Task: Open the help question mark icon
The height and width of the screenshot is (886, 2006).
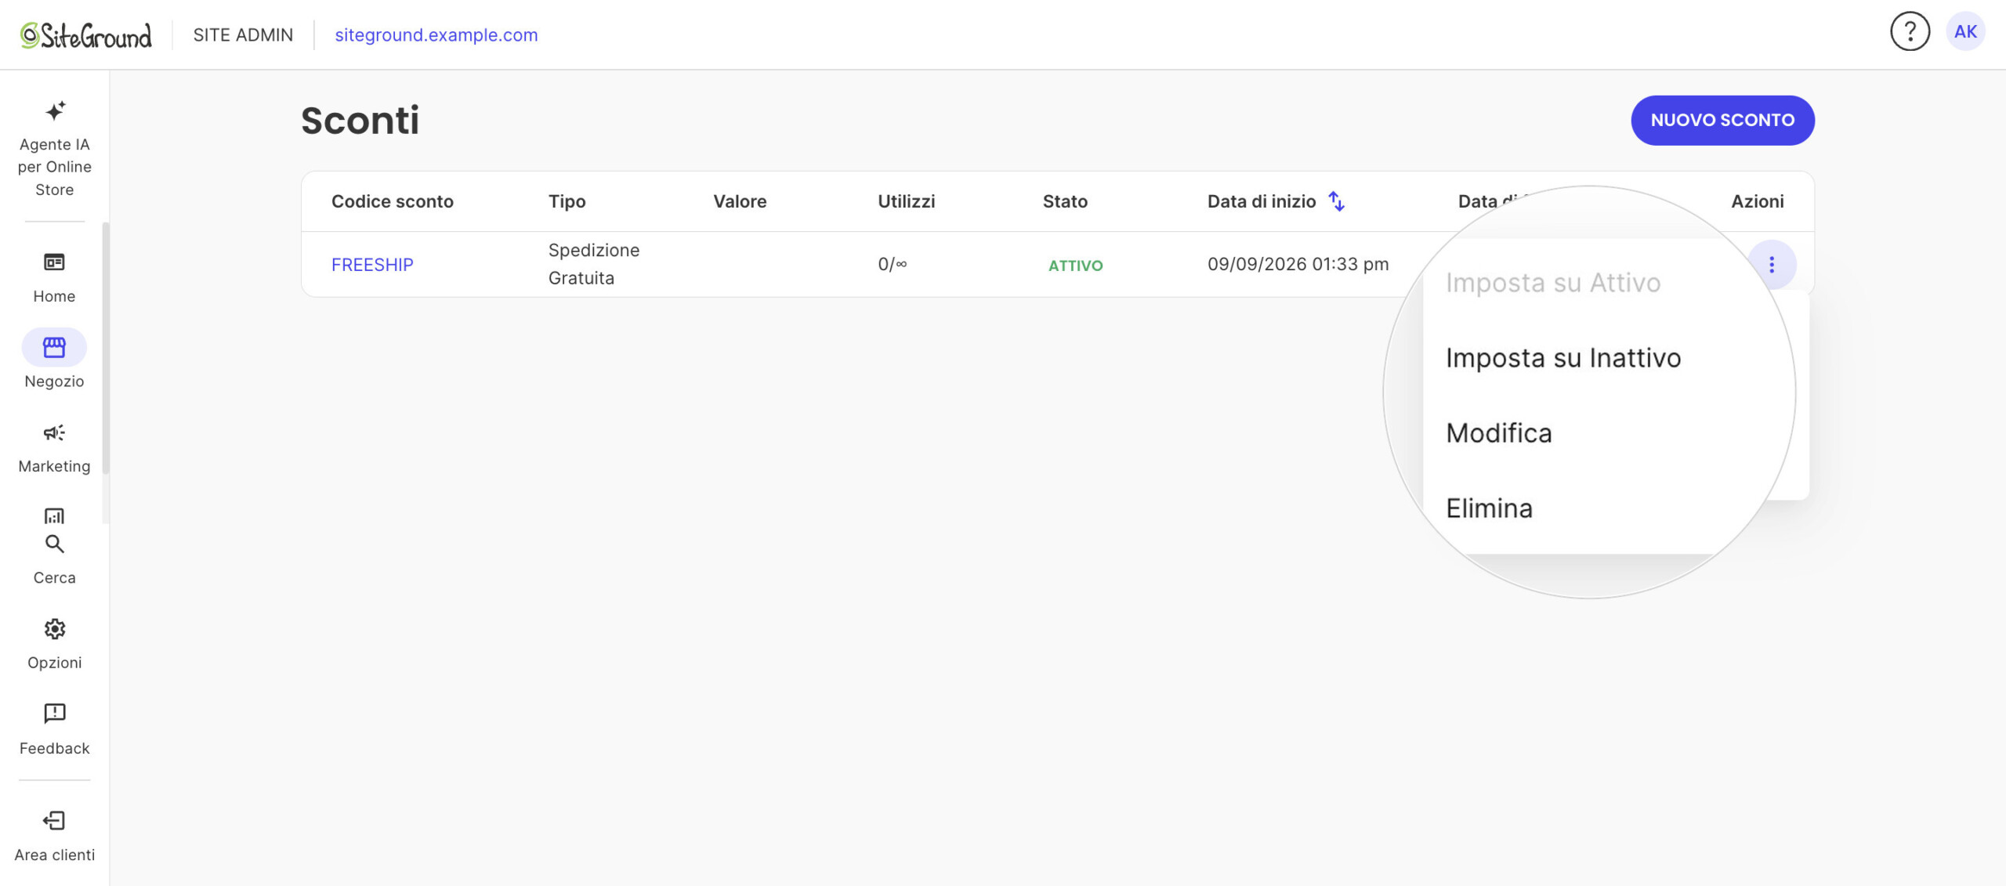Action: (x=1910, y=32)
